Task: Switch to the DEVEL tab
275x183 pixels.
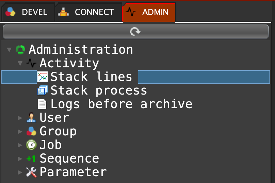Action: 27,12
